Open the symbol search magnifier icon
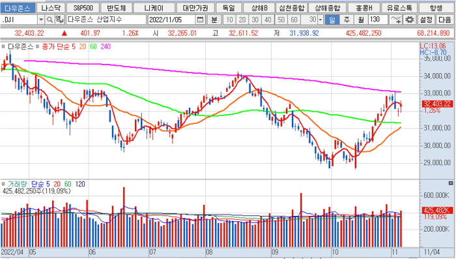Image resolution: width=456 pixels, height=259 pixels. [x=50, y=20]
